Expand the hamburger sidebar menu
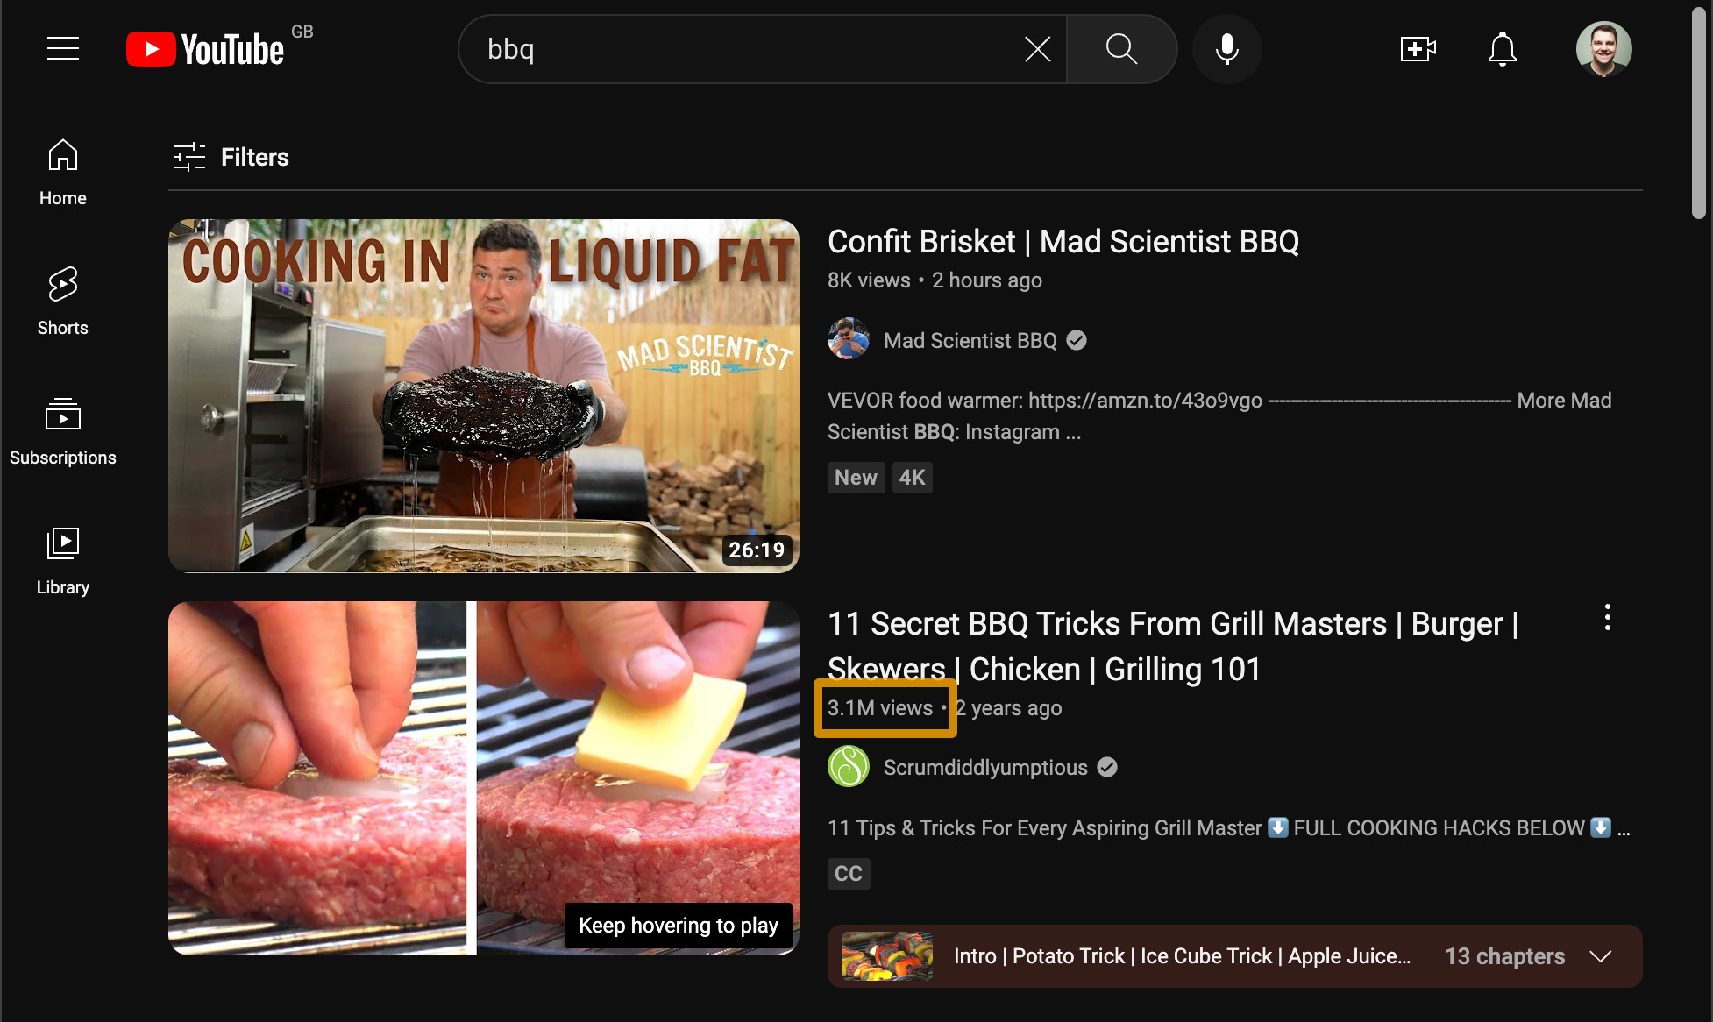Screen dimensions: 1713x1022 [x=63, y=49]
